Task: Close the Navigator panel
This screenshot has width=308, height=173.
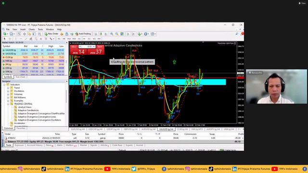Action: coord(66,81)
